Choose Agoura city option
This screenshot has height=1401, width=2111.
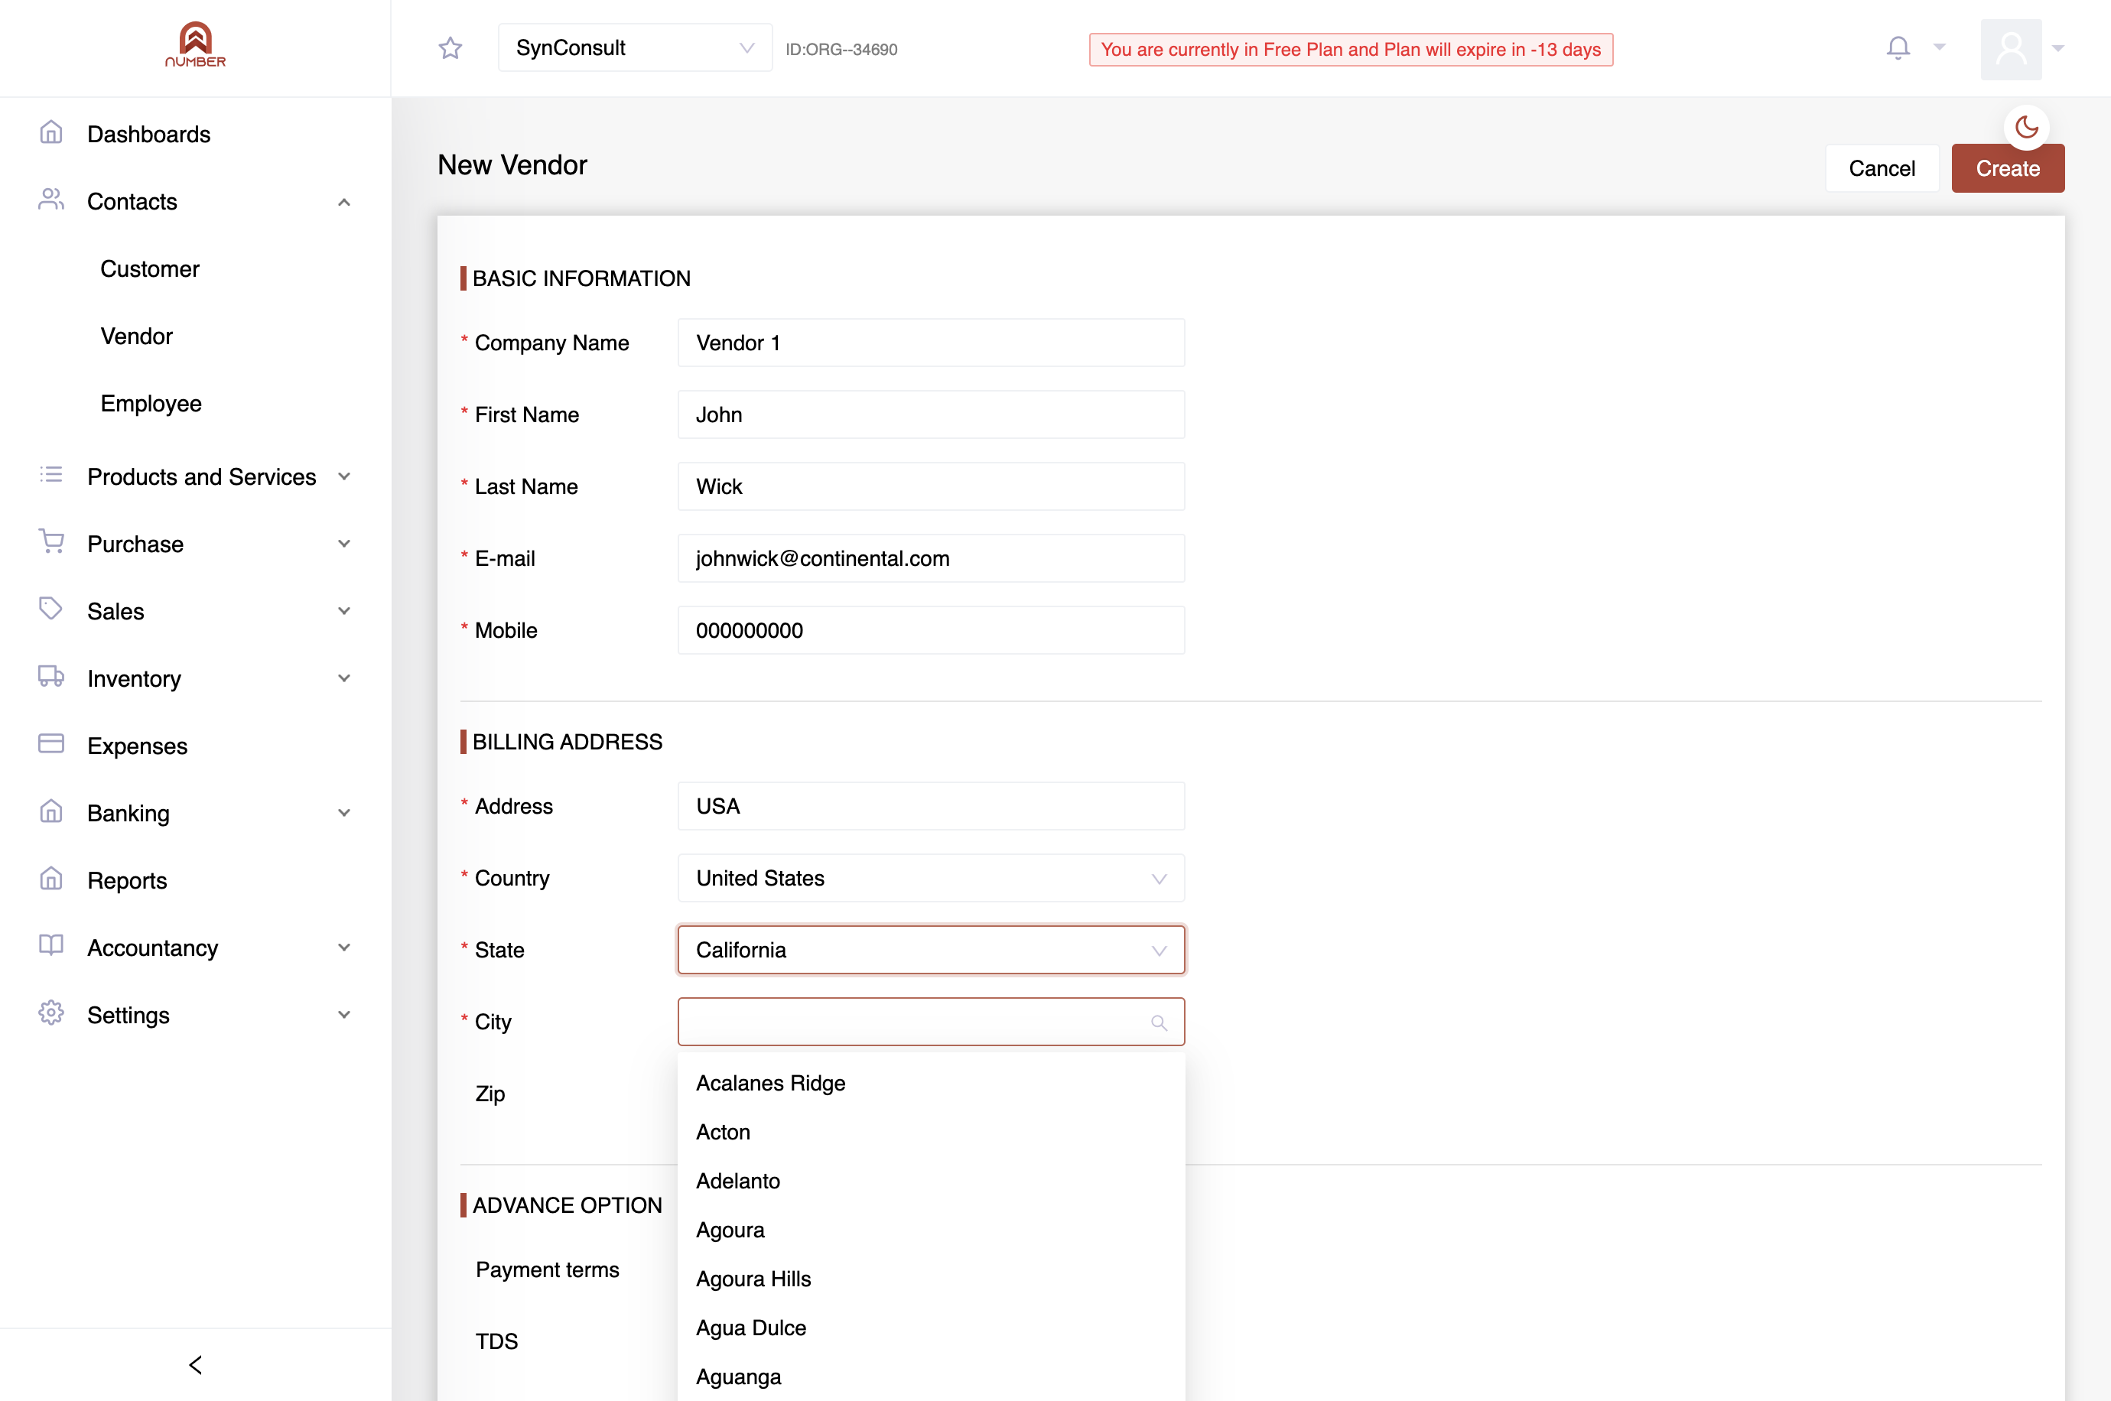931,1230
